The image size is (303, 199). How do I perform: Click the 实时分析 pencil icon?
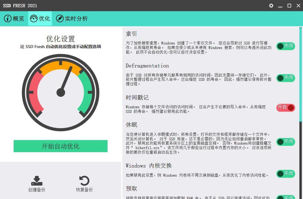tap(60, 18)
